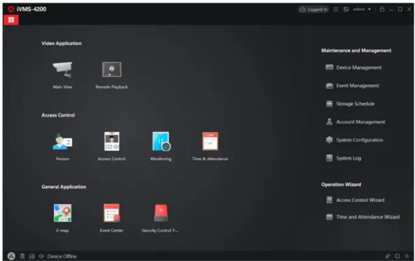Open Access Control module icon
This screenshot has height=261, width=415.
(112, 141)
